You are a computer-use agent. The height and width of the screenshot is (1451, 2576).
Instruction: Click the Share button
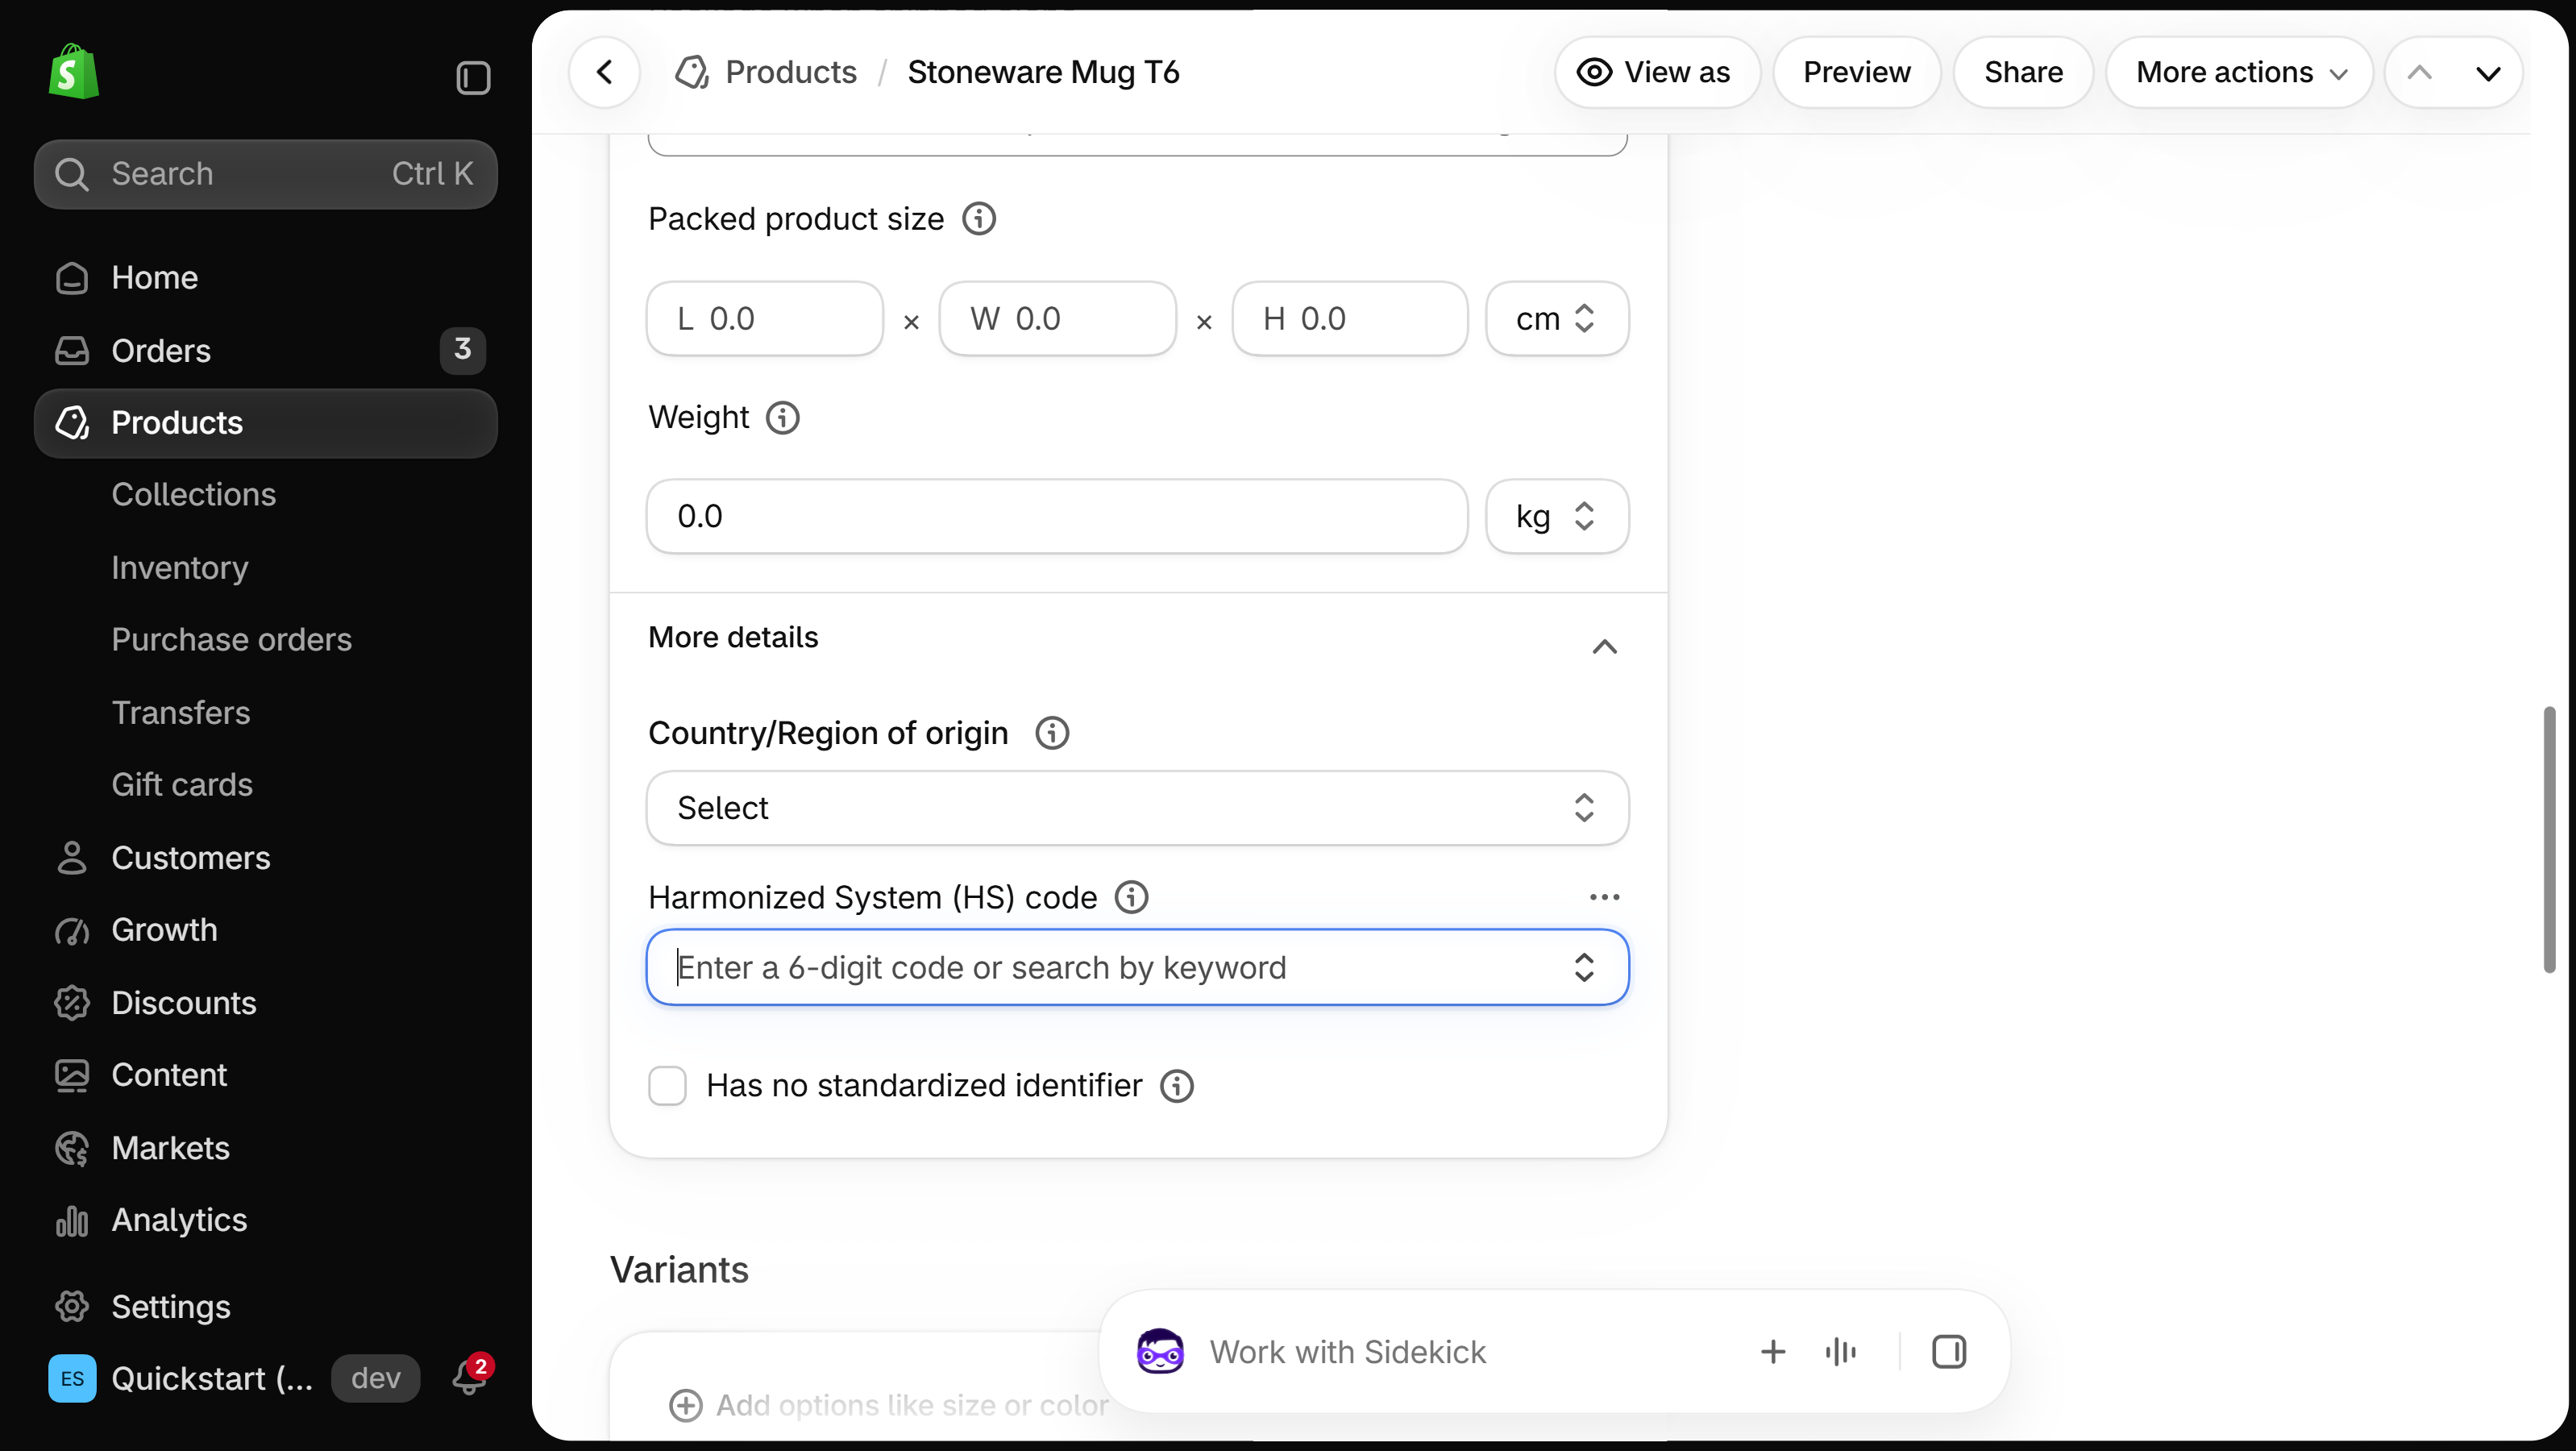(x=2024, y=72)
